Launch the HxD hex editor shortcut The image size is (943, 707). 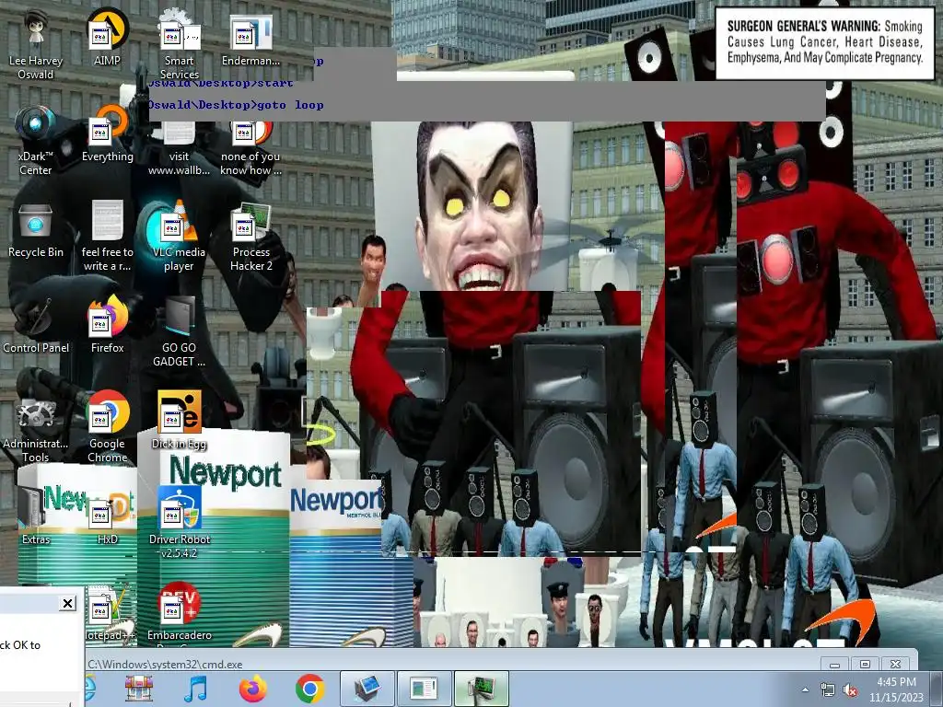pyautogui.click(x=107, y=517)
